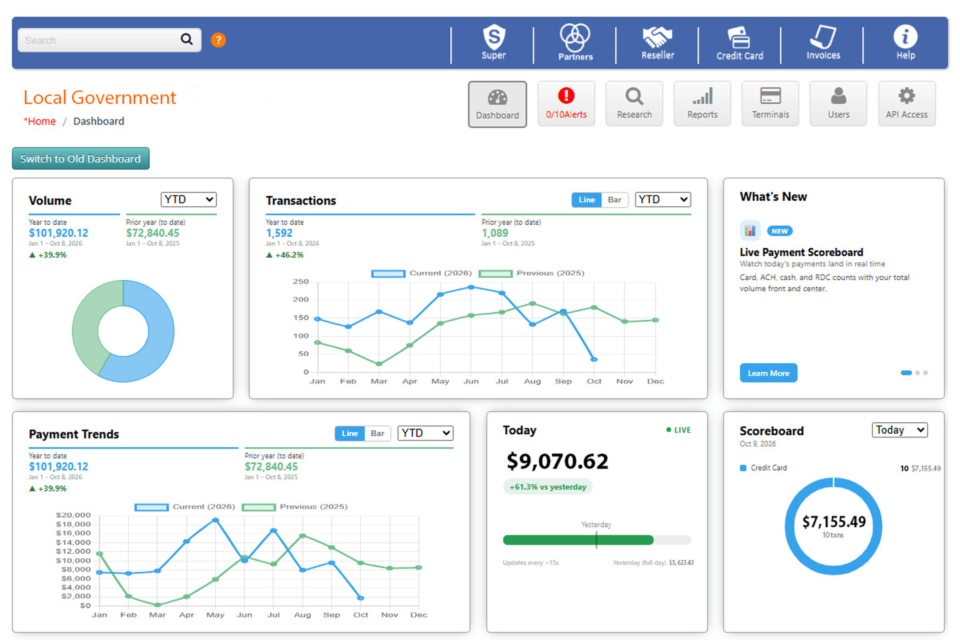The height and width of the screenshot is (640, 960).
Task: Open the Help info icon
Action: [x=905, y=42]
